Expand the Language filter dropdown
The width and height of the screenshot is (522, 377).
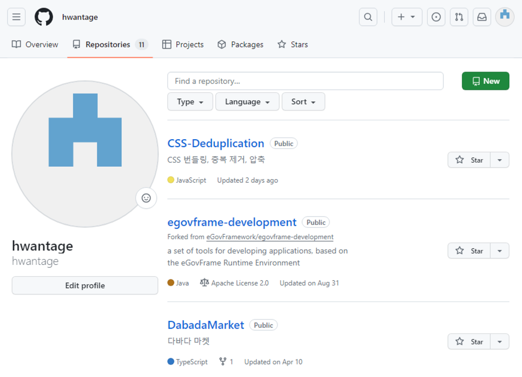(x=247, y=102)
